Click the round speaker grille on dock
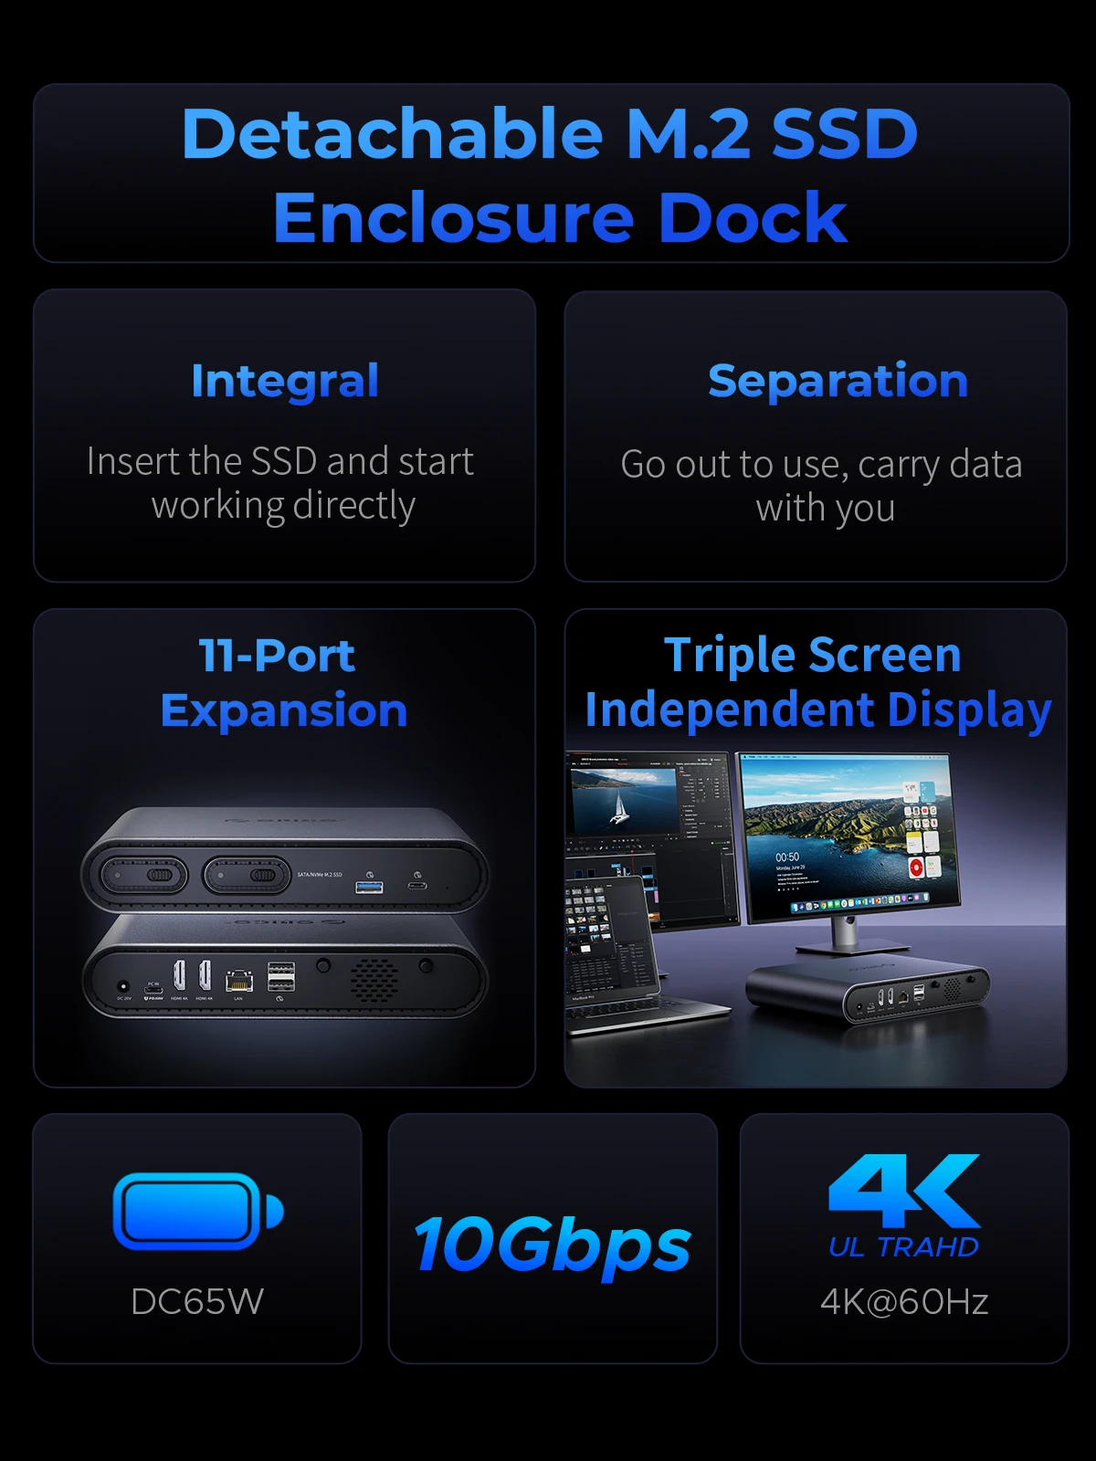 click(x=374, y=980)
